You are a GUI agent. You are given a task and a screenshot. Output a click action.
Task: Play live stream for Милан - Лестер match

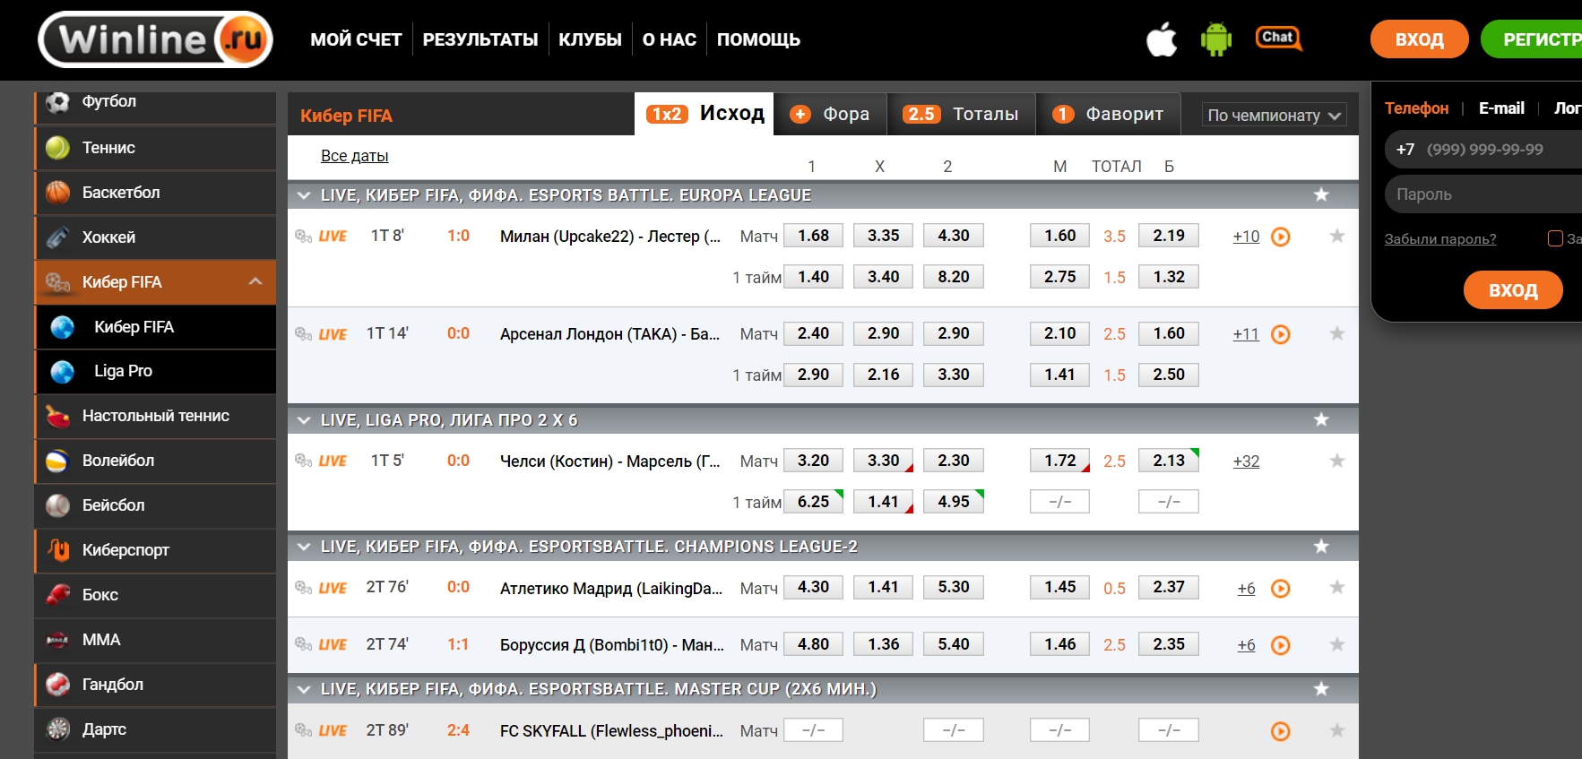(x=1281, y=237)
